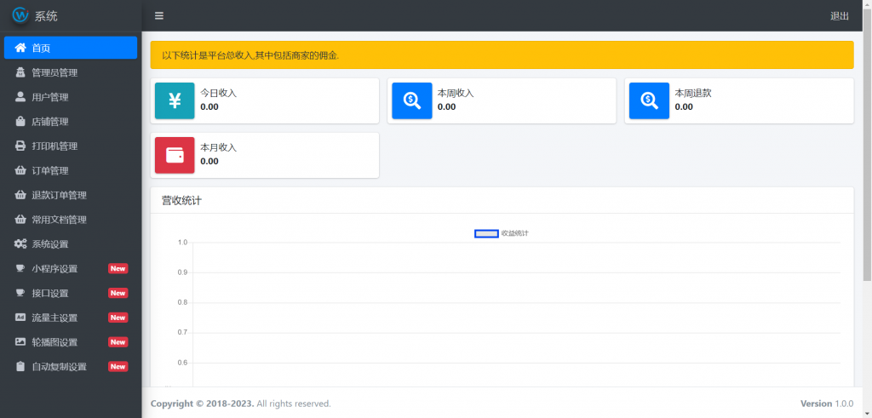Go to 轮播图设置 in the sidebar
872x418 pixels.
click(x=71, y=342)
